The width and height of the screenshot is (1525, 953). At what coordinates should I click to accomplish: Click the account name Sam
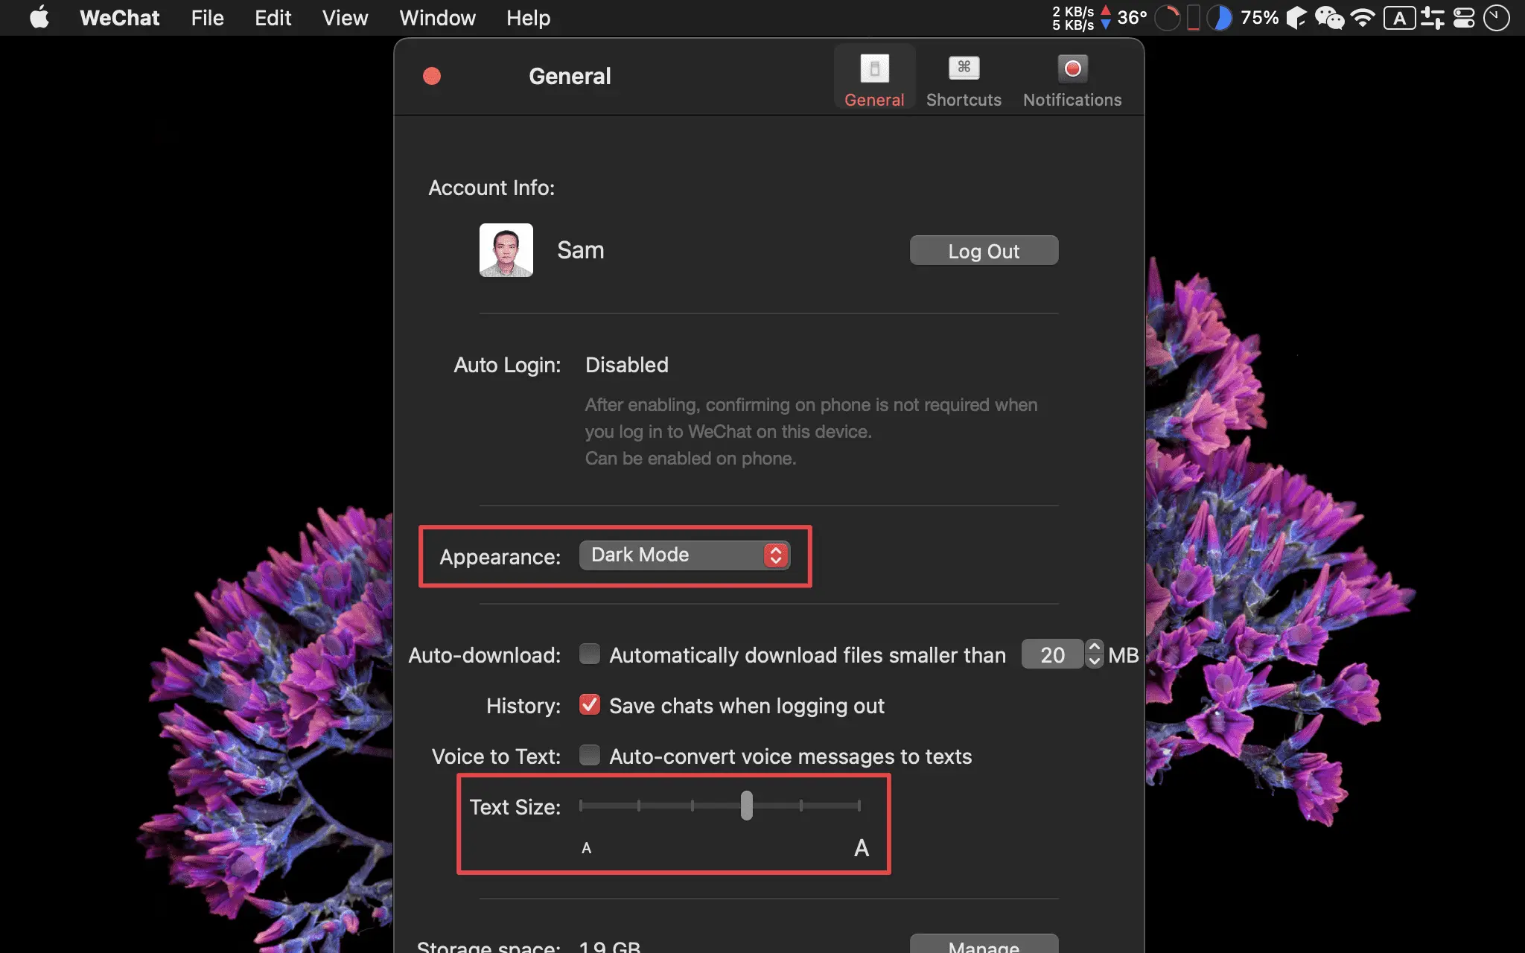581,250
